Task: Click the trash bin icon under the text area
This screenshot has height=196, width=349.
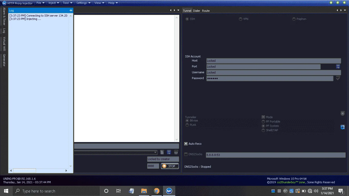Action: 176,152
